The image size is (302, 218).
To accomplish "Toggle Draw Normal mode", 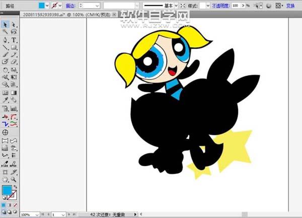I will pyautogui.click(x=4, y=212).
